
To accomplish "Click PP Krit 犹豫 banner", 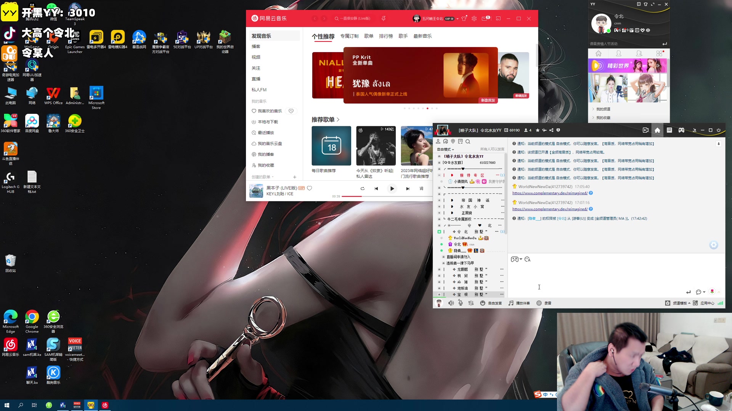I will pyautogui.click(x=421, y=75).
